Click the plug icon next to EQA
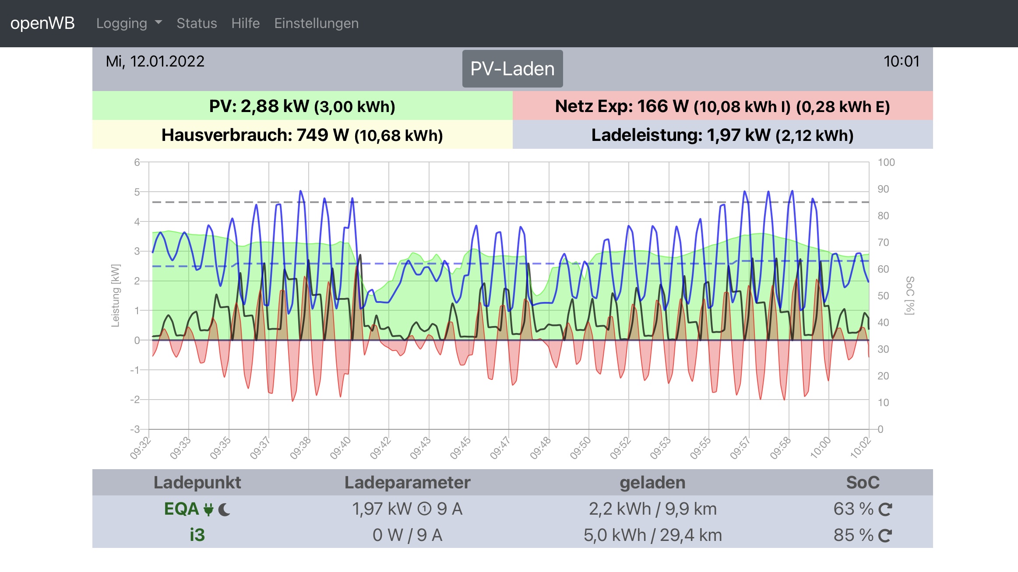Image resolution: width=1018 pixels, height=572 pixels. point(209,509)
